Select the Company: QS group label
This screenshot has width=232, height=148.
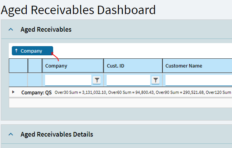coord(36,93)
